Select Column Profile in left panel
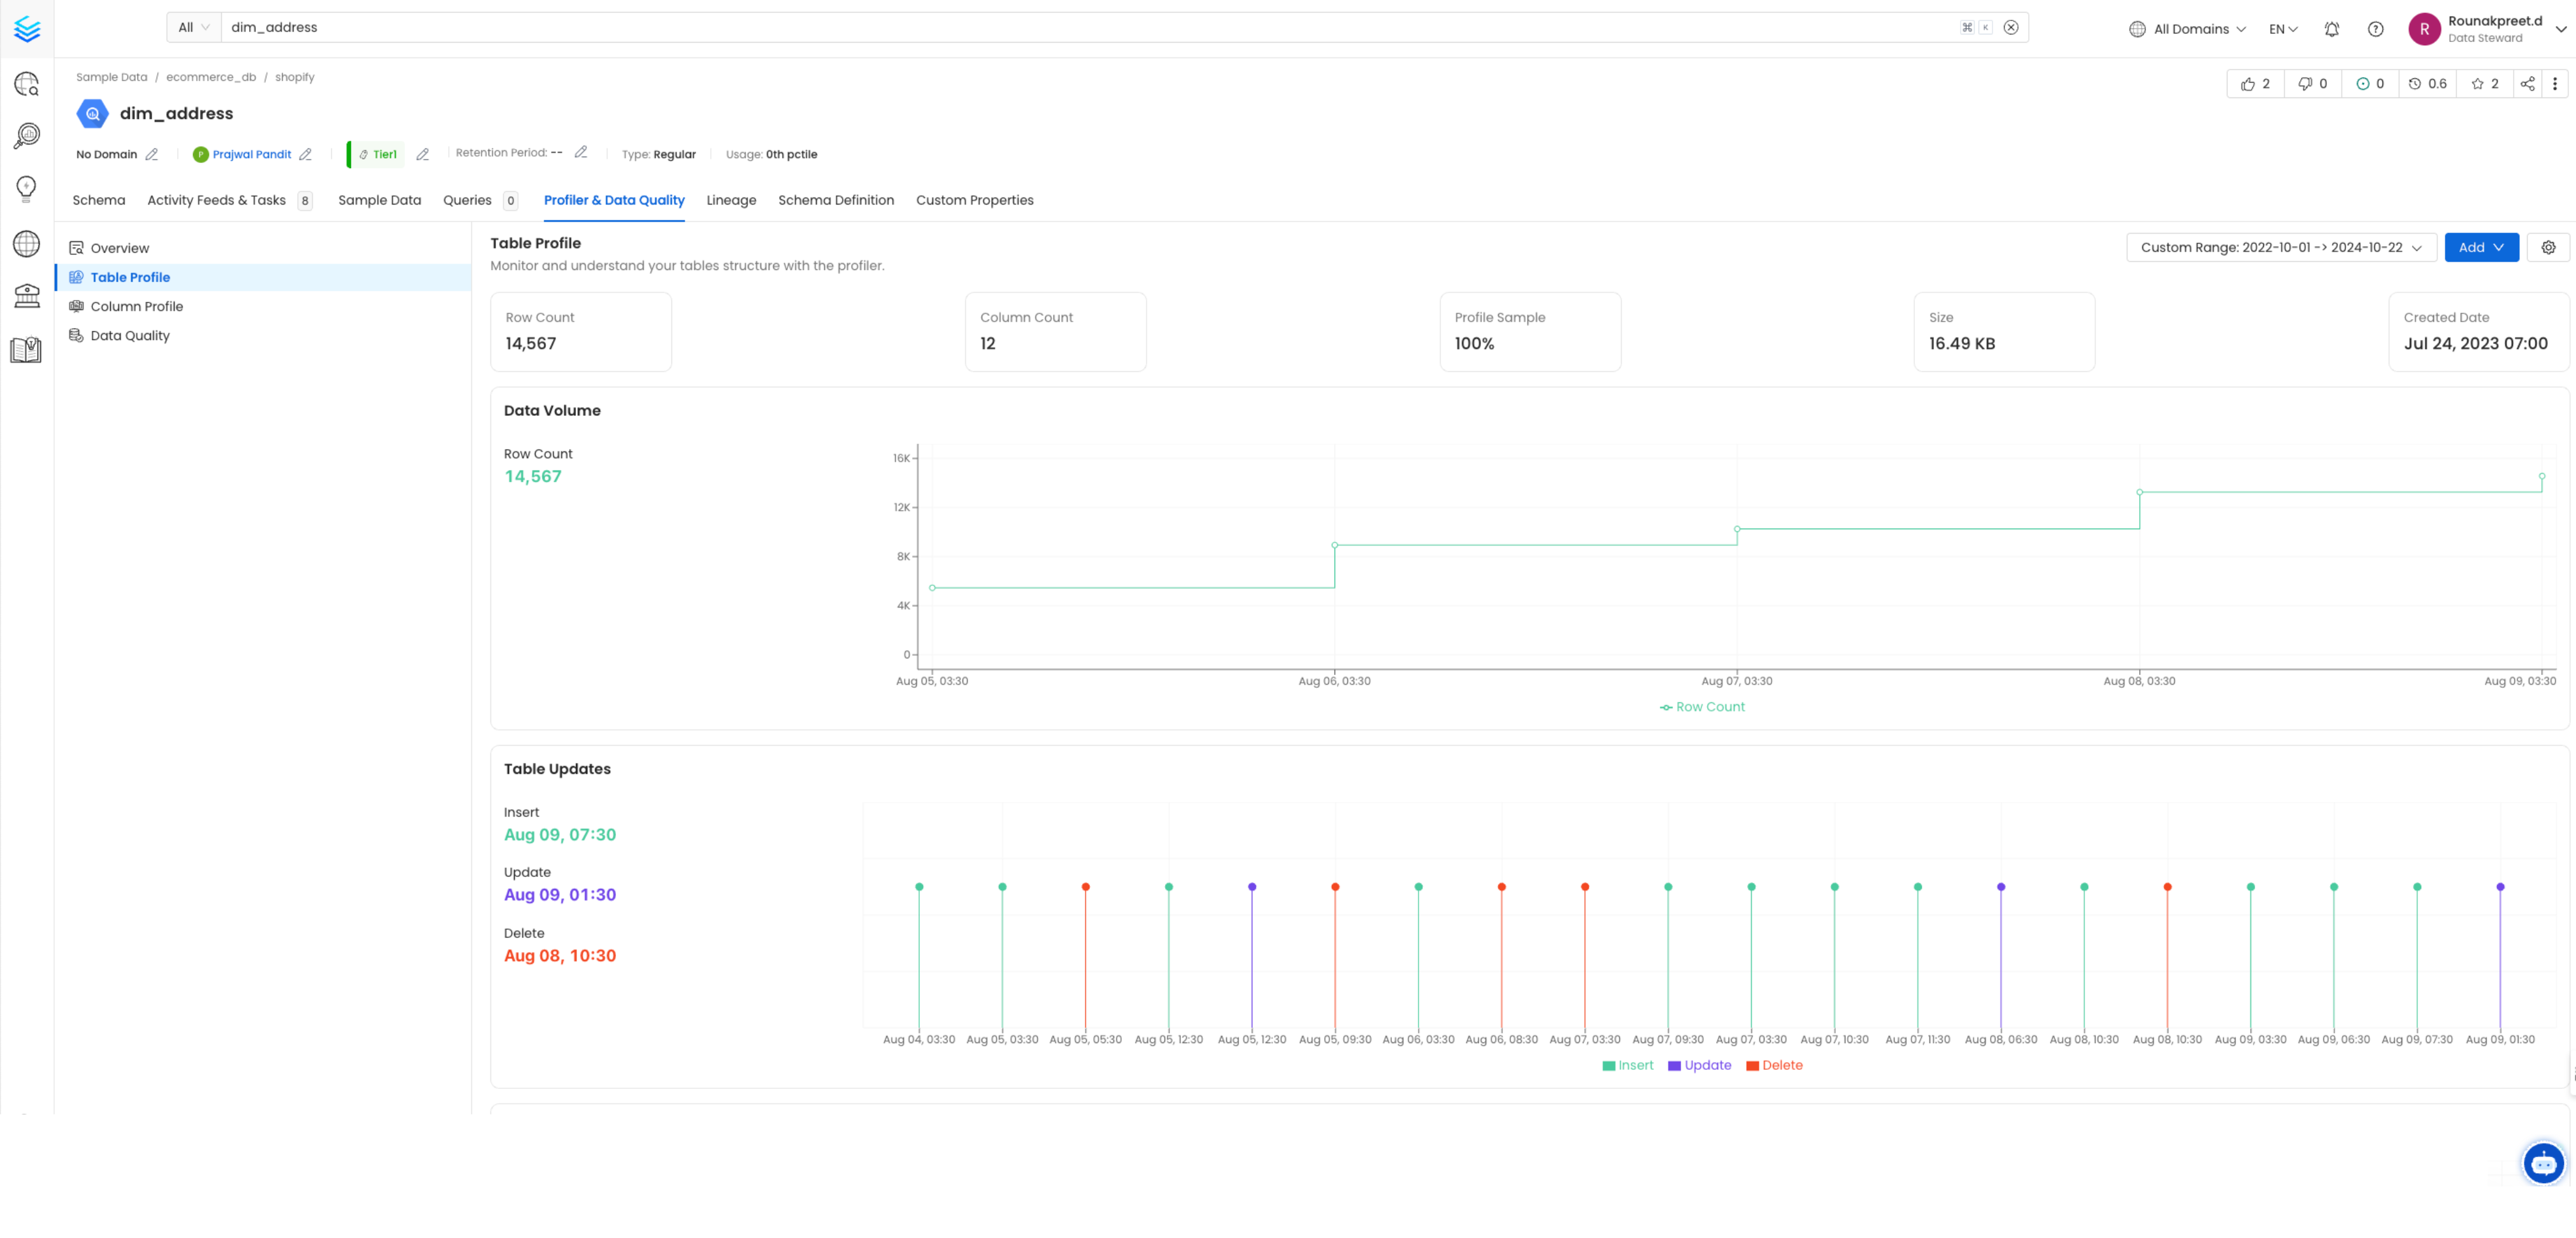 point(137,306)
